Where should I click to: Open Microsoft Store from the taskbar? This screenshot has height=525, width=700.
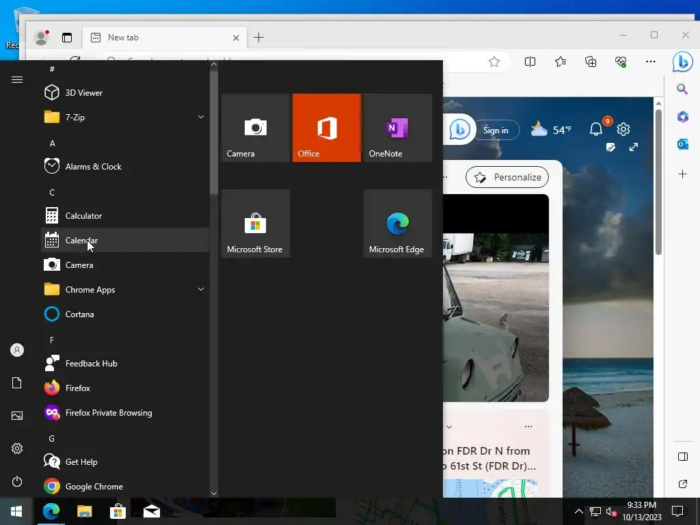pyautogui.click(x=118, y=511)
